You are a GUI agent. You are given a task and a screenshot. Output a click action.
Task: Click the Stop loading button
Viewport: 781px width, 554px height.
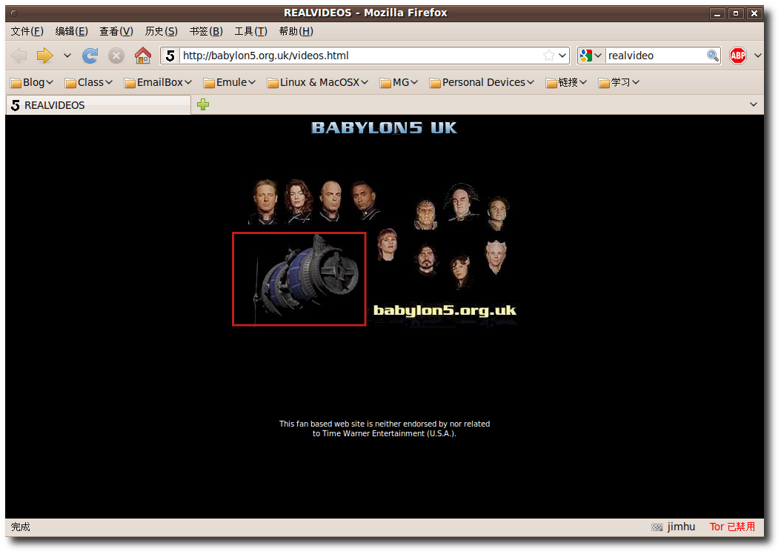point(116,56)
